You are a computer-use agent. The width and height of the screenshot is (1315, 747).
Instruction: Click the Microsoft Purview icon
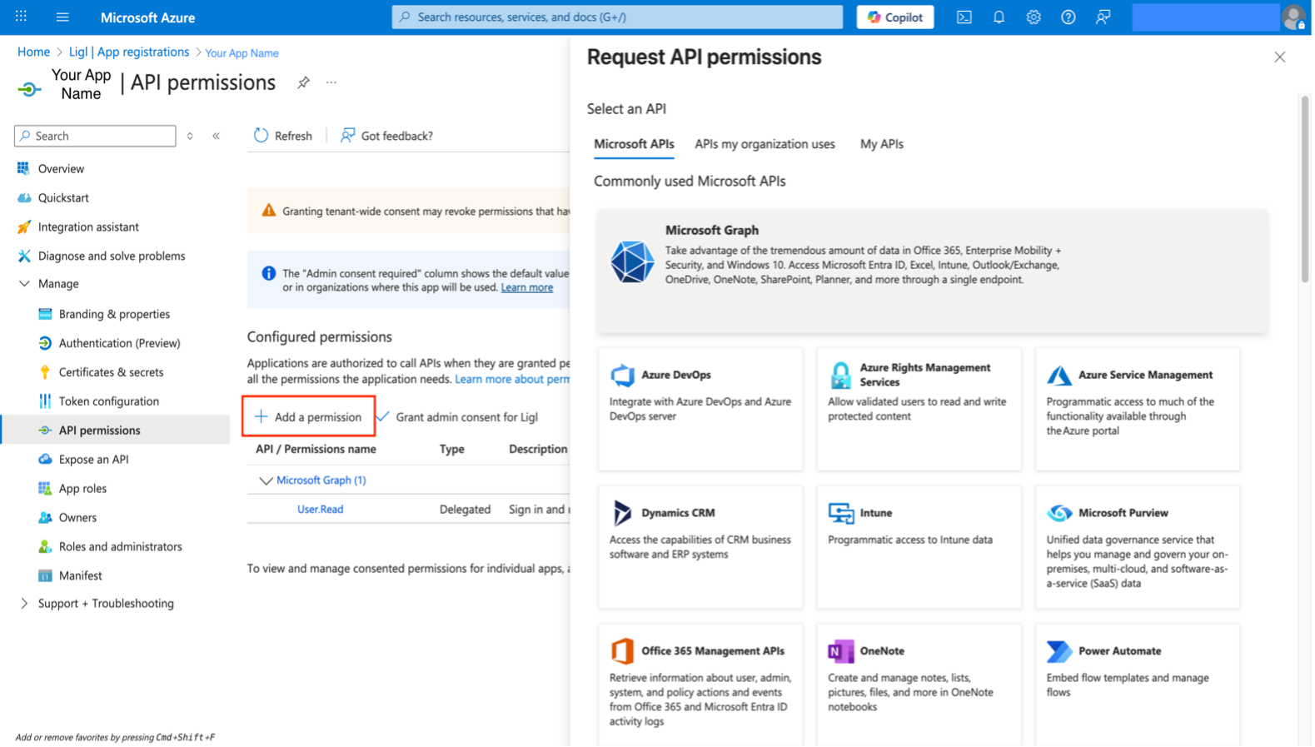tap(1059, 513)
